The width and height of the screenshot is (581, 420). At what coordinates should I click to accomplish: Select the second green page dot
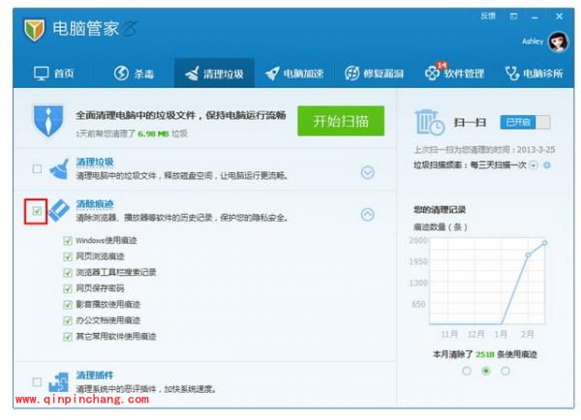(486, 371)
